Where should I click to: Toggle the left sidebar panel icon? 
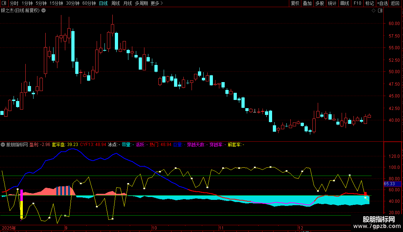click(4, 3)
